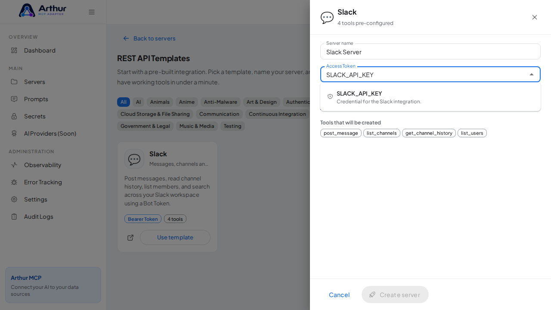Open the Slack template external link icon
This screenshot has height=310, width=551.
130,238
